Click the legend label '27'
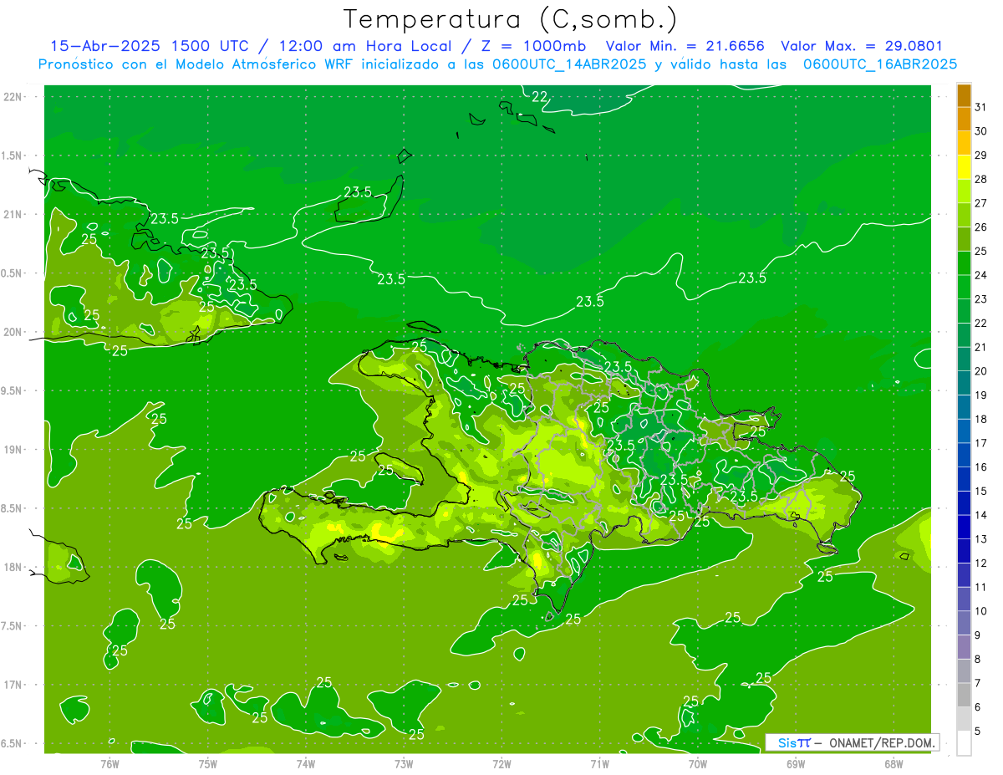Image resolution: width=1003 pixels, height=775 pixels. pos(980,203)
